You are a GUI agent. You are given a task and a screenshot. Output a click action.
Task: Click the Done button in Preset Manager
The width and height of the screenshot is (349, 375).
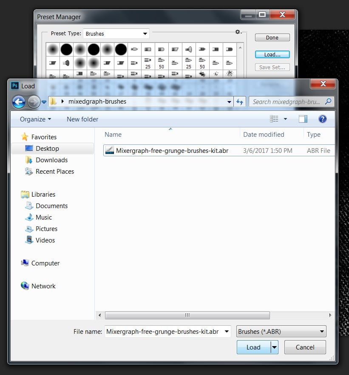pos(272,38)
